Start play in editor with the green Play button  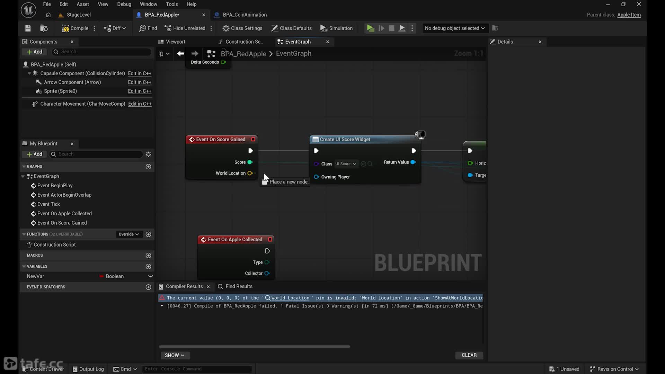pos(370,28)
